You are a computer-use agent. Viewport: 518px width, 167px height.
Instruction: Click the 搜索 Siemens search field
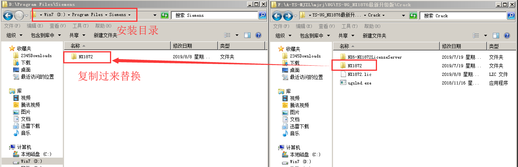pos(214,15)
